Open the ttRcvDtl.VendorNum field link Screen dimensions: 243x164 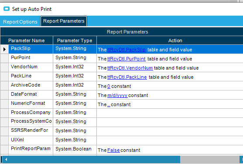[x=130, y=68]
